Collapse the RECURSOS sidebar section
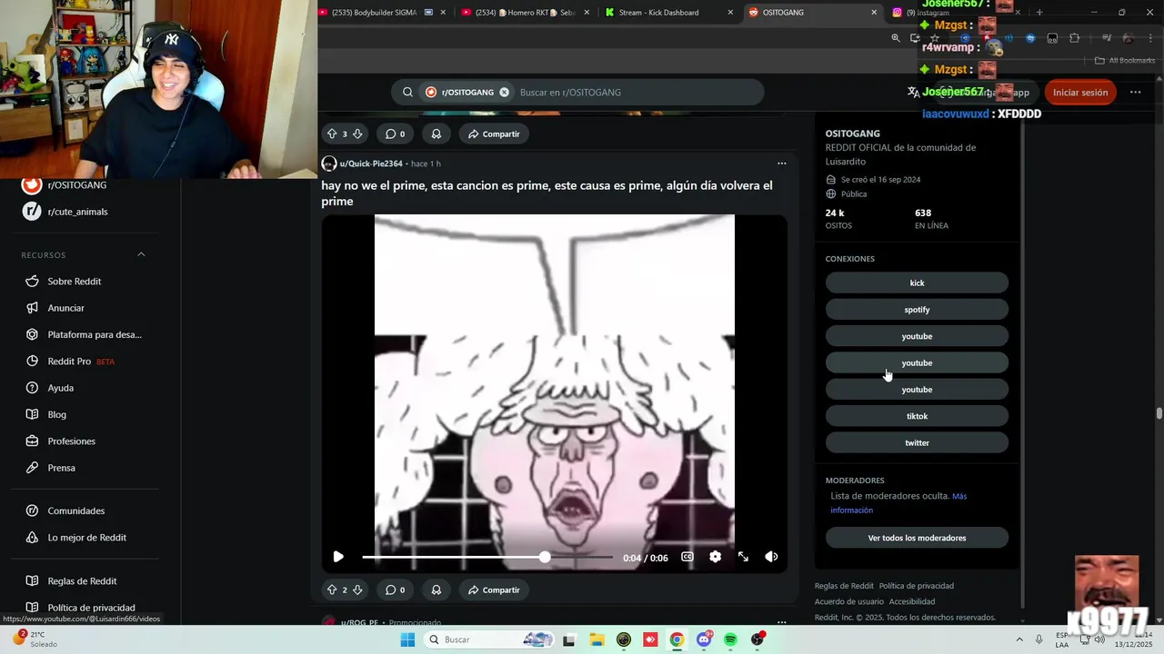This screenshot has height=654, width=1164. pyautogui.click(x=141, y=254)
